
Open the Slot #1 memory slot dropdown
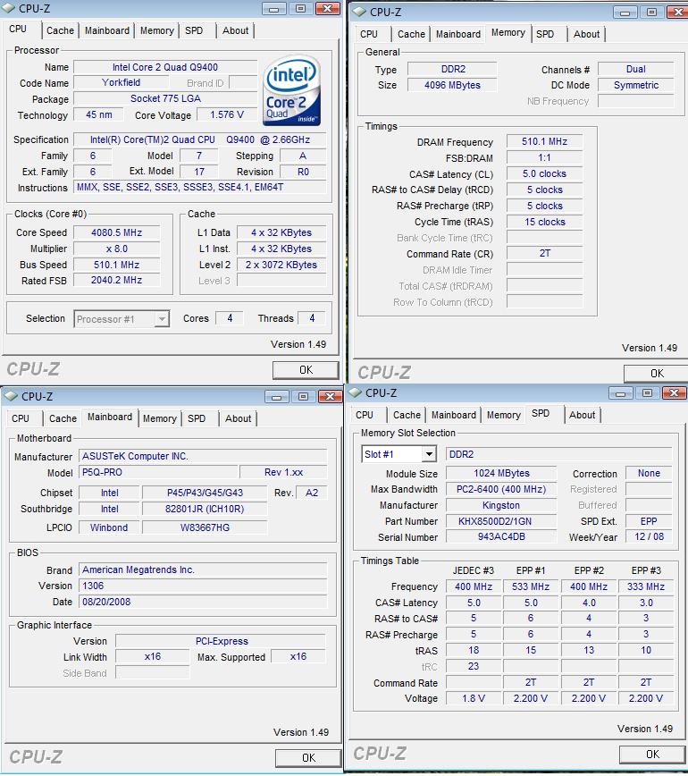pyautogui.click(x=429, y=454)
